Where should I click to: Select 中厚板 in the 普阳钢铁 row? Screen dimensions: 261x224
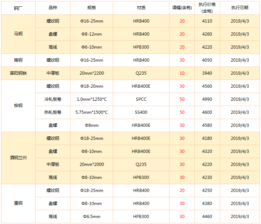[x=53, y=73]
